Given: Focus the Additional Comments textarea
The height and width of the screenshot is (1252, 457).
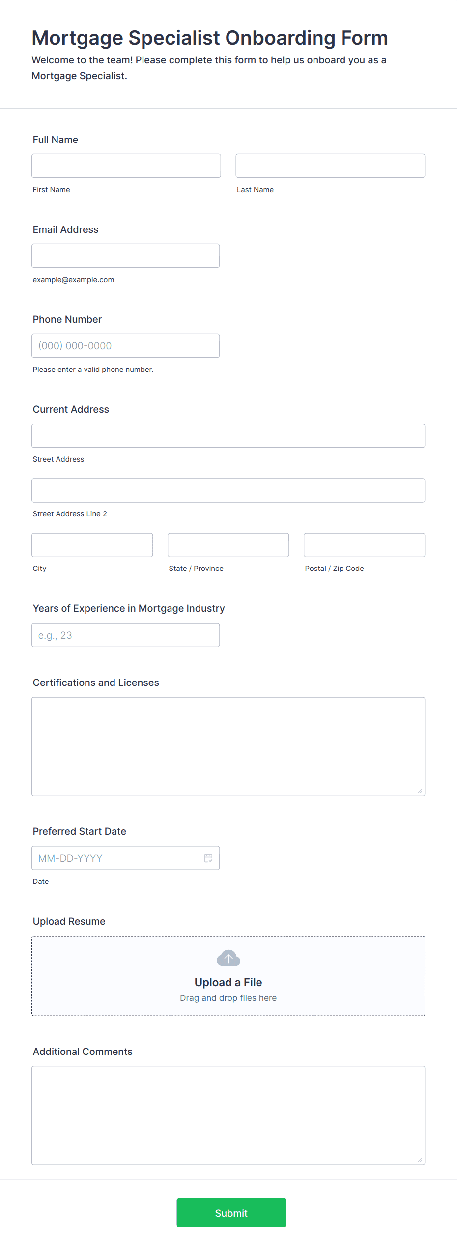Looking at the screenshot, I should pyautogui.click(x=228, y=1115).
